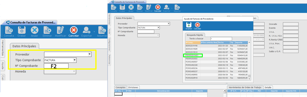Image resolution: width=307 pixels, height=97 pixels.
Task: Click the invoice list scrollbar down arrow
Action: [x=249, y=79]
